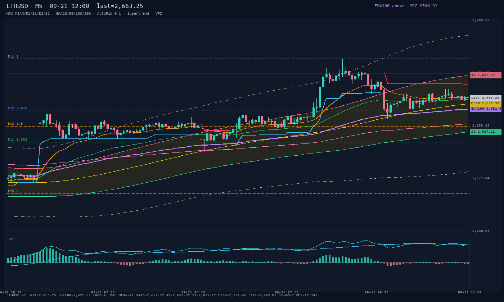Click the 2,633.25 price axis label

pyautogui.click(x=481, y=126)
